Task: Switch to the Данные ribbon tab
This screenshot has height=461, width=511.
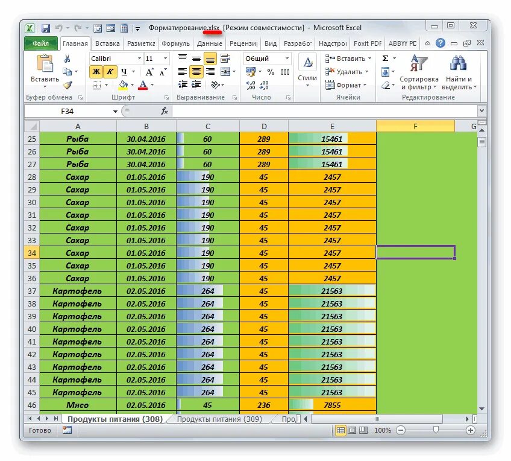Action: click(x=209, y=43)
